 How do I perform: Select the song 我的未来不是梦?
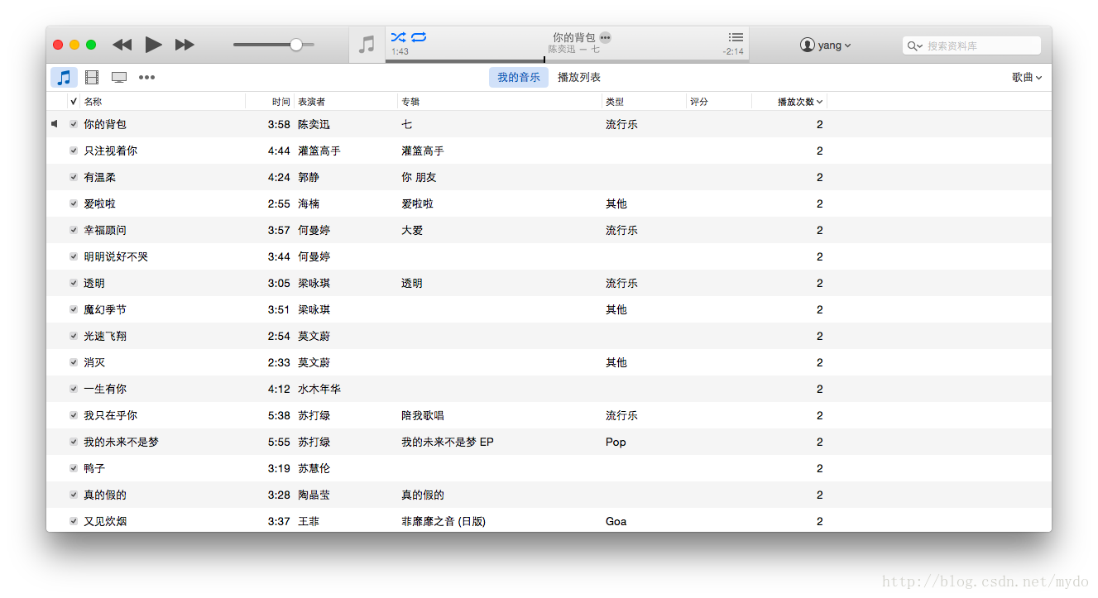click(x=122, y=442)
